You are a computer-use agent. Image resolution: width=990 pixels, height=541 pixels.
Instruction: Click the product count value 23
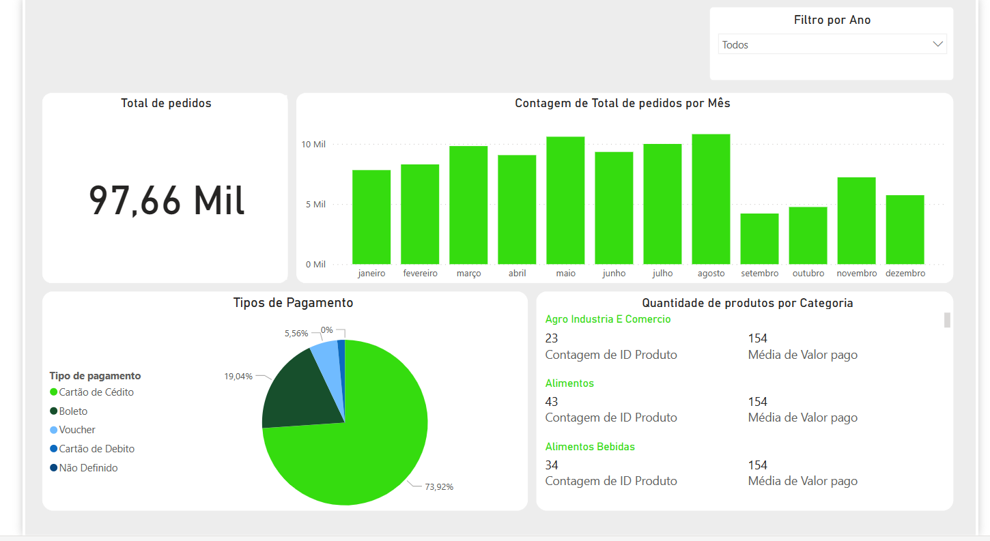(552, 338)
